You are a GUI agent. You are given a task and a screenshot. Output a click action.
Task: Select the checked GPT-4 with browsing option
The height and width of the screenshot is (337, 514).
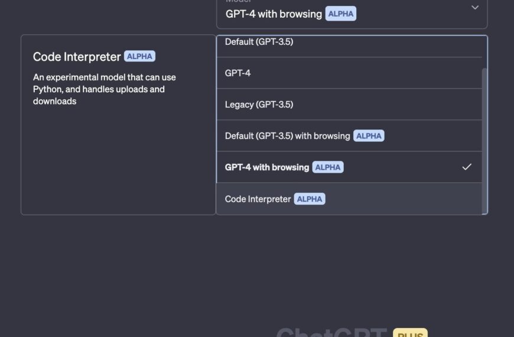[349, 167]
